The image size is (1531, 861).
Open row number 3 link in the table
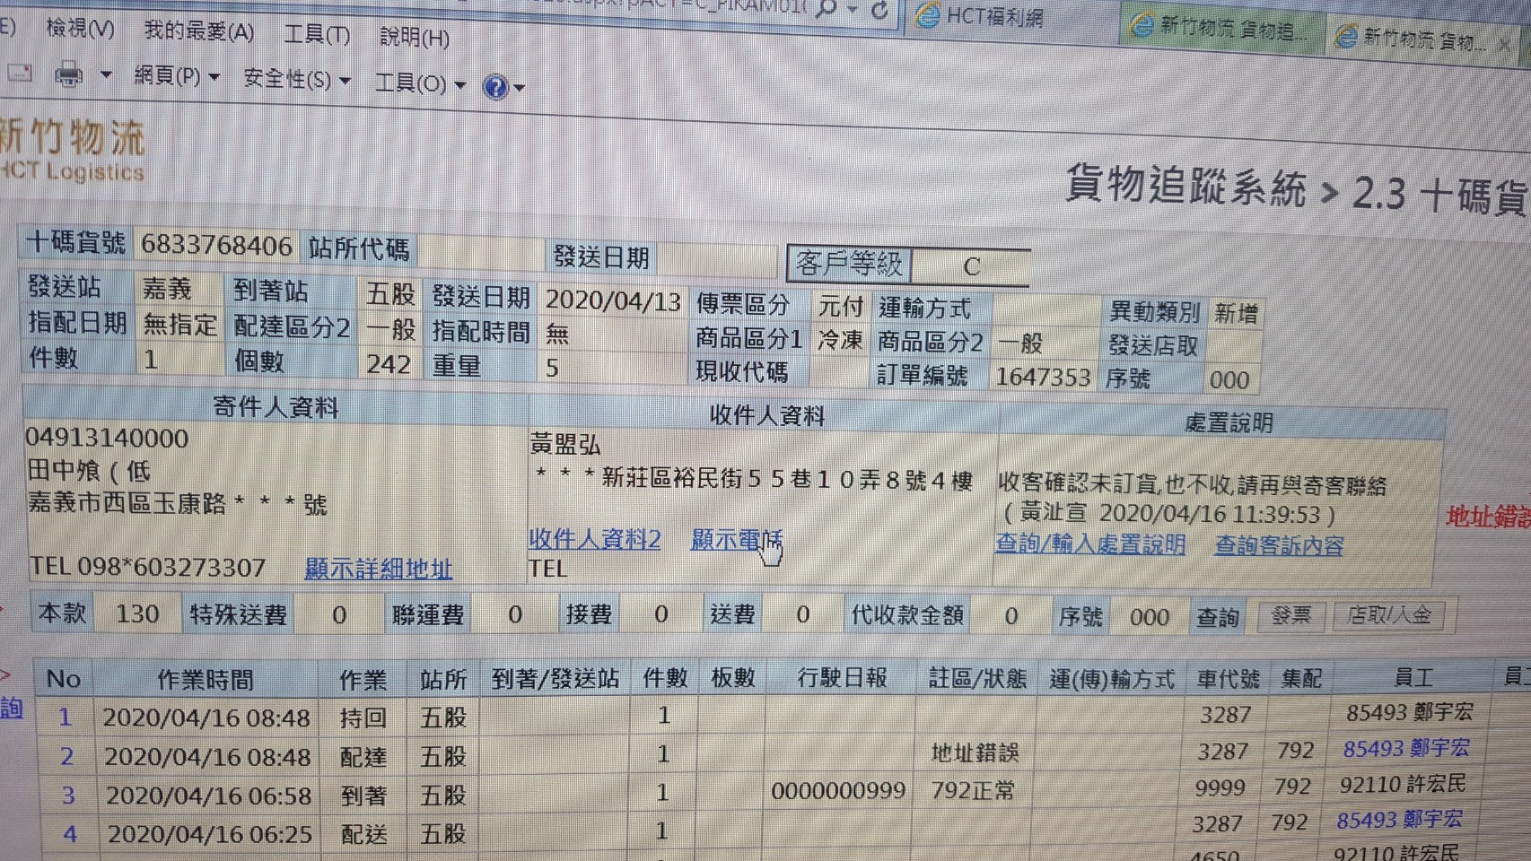68,796
